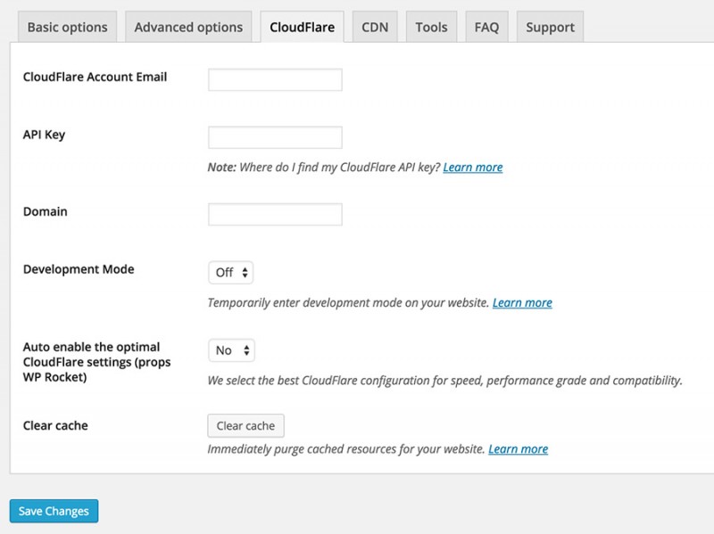Open the Support tab

[550, 27]
